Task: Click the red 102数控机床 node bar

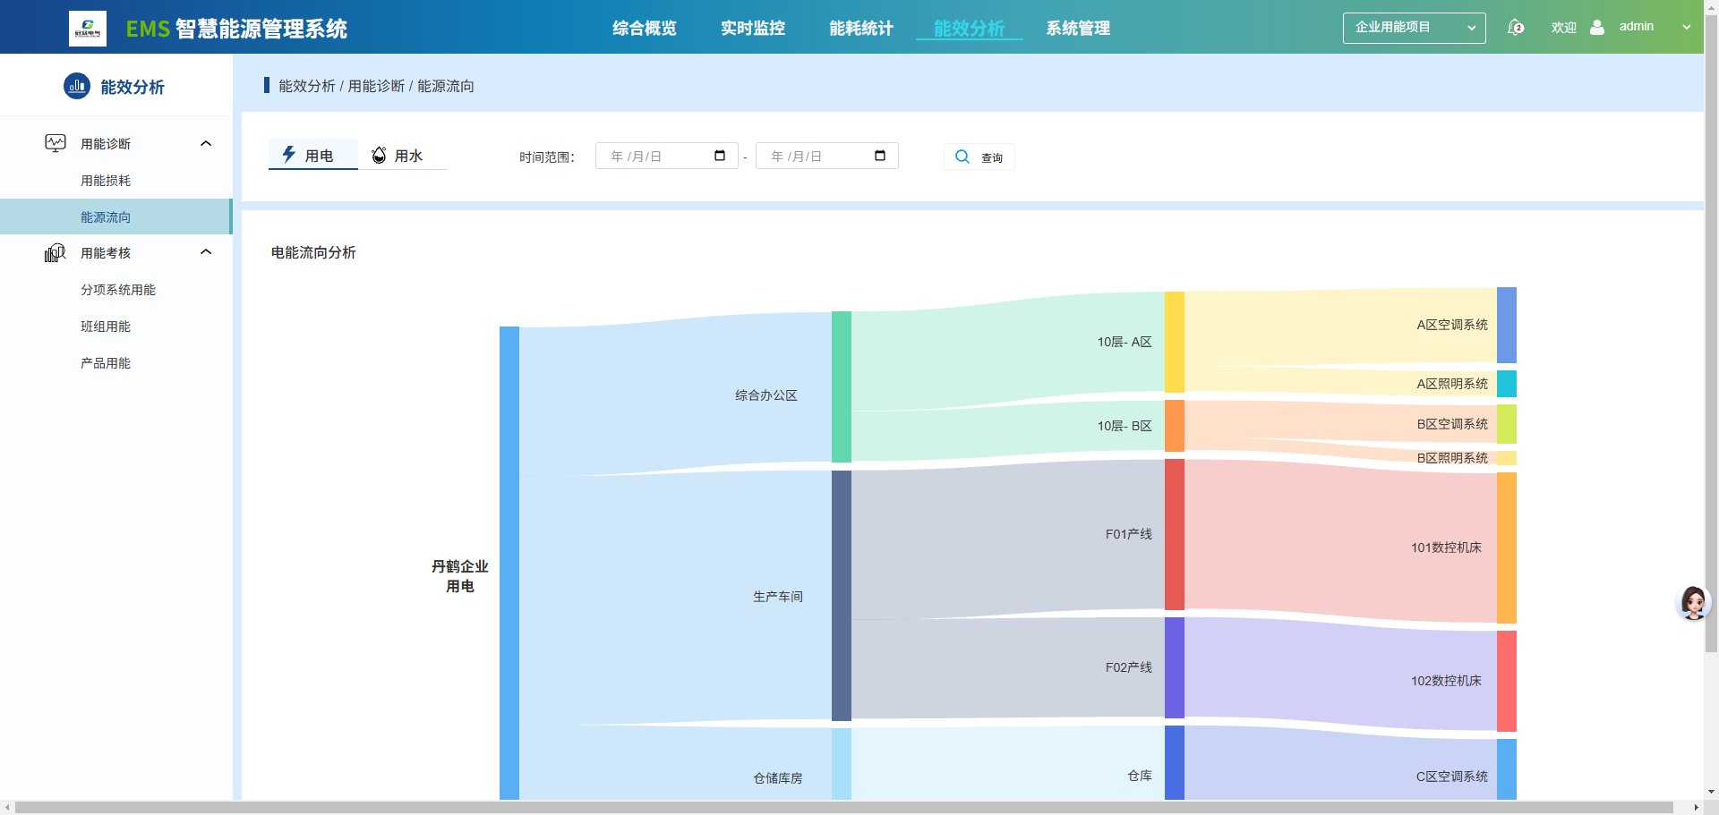Action: tap(1507, 681)
